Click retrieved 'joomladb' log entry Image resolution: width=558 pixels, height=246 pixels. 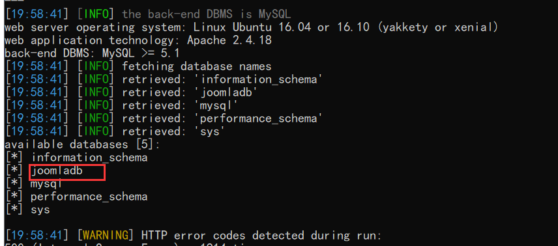click(190, 92)
